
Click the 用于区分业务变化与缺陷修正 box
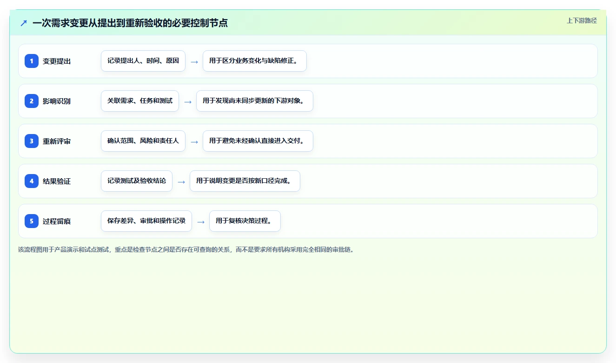[x=255, y=61]
